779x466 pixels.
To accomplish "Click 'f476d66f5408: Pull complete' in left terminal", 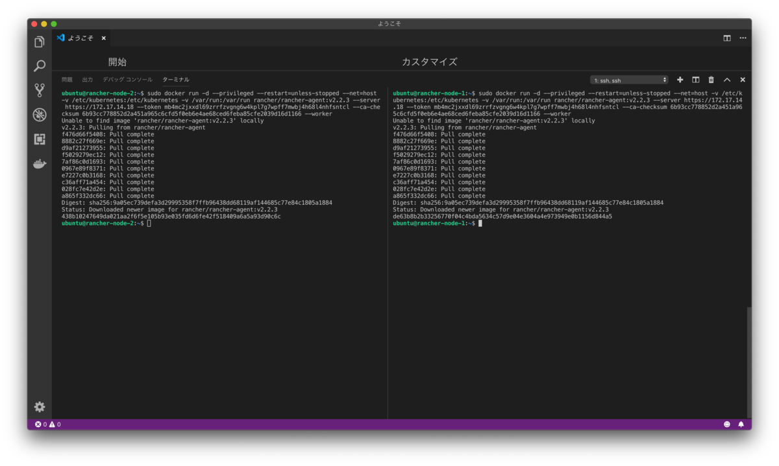I will click(108, 134).
